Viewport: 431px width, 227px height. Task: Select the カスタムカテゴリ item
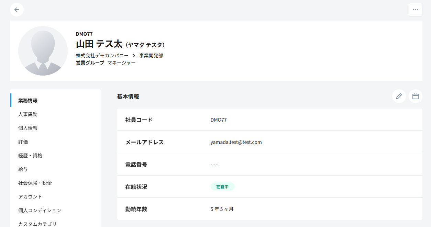37,224
